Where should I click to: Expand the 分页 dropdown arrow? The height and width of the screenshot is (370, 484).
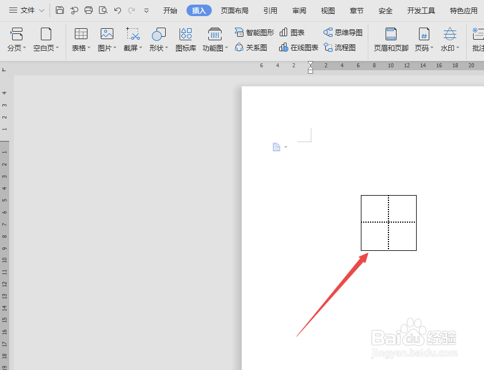click(24, 48)
